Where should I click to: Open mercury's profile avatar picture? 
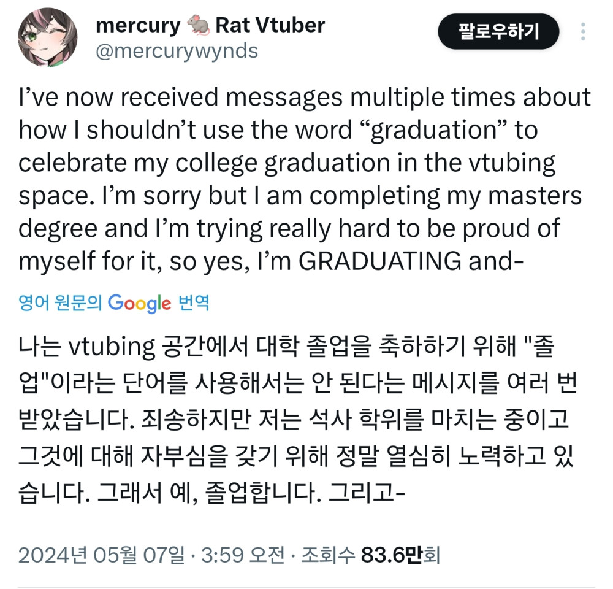(47, 37)
